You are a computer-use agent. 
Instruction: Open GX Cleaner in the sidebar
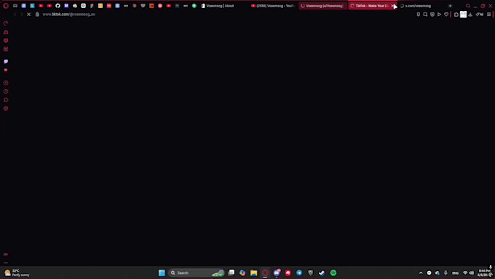[x=6, y=32]
